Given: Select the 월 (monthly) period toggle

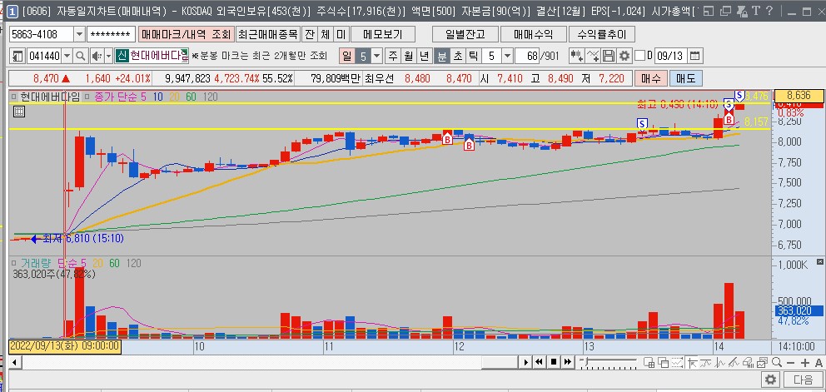Looking at the screenshot, I should click(x=409, y=56).
